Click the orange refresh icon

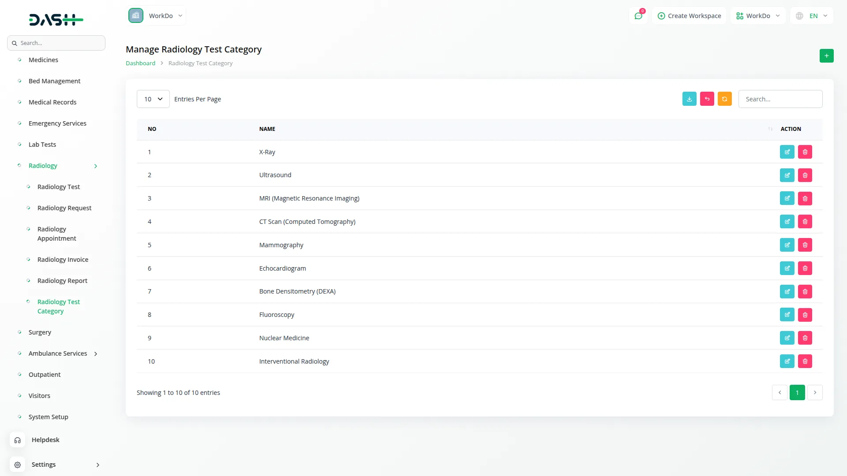click(724, 99)
